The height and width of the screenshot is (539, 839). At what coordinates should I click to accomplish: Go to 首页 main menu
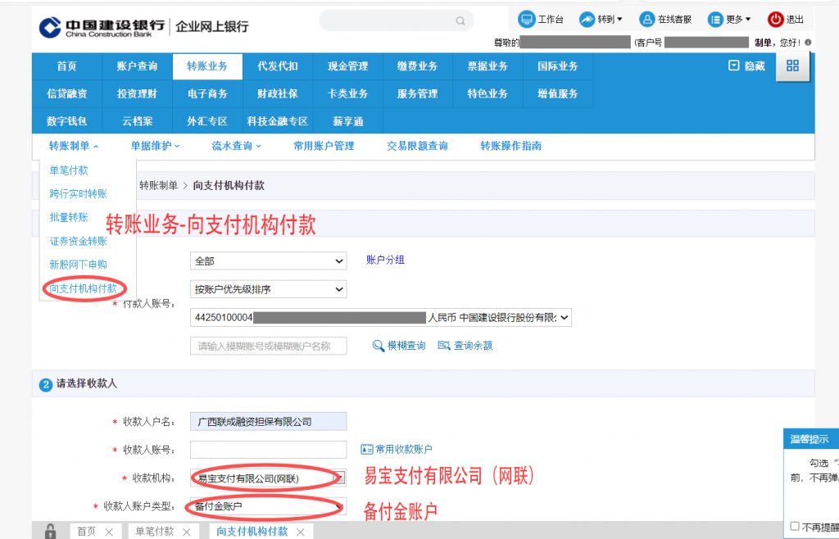point(67,66)
